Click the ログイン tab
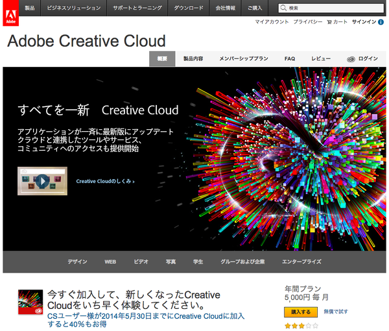389x331 pixels. click(362, 59)
